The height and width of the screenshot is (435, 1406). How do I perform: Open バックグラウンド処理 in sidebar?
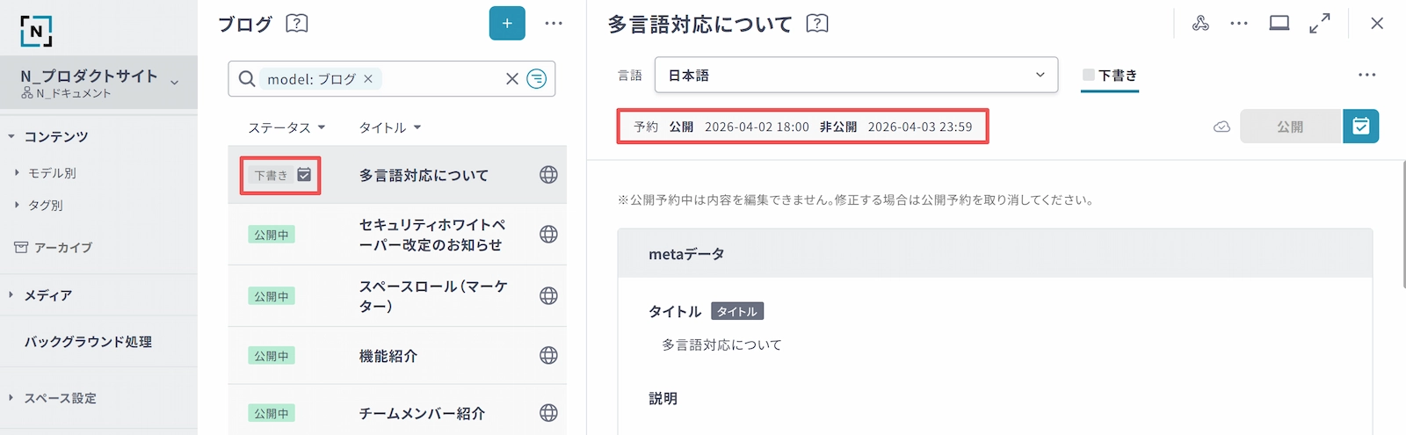tap(88, 342)
